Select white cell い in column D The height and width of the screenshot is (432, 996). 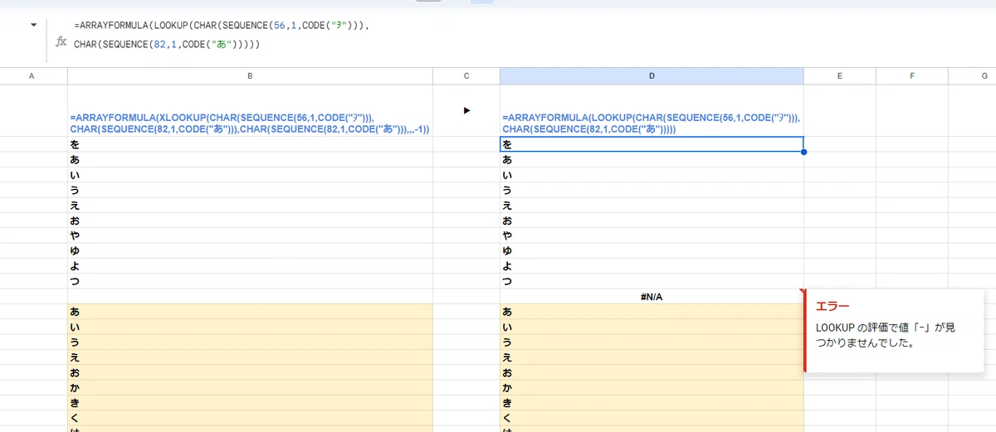tap(652, 175)
